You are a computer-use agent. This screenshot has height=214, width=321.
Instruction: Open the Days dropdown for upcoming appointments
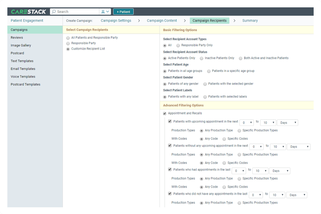point(287,122)
